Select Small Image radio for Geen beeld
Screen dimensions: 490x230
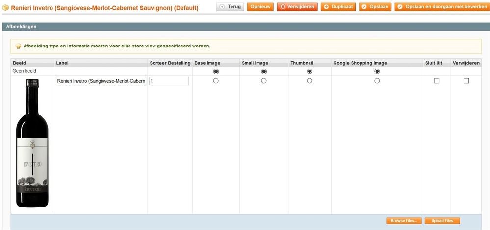[x=264, y=71]
